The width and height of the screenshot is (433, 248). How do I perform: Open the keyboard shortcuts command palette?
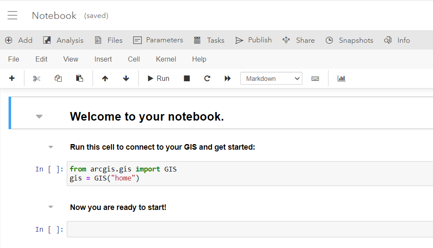tap(315, 78)
